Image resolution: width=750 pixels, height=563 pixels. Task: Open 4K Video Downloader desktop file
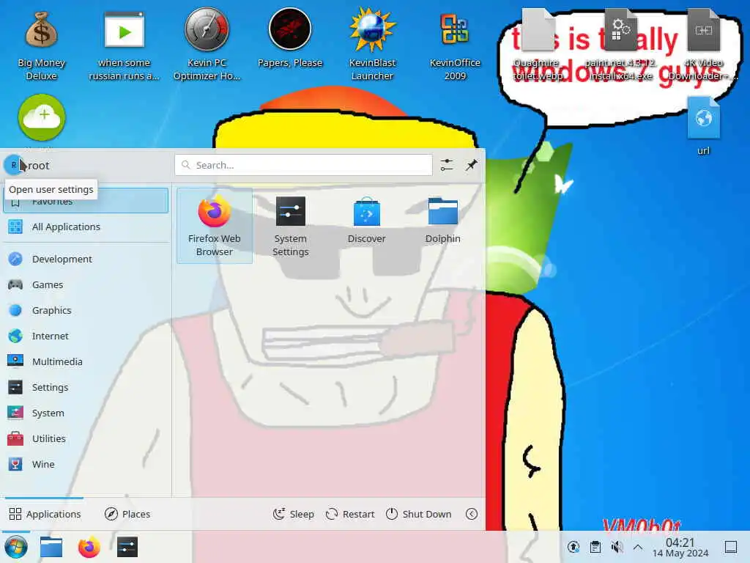tap(703, 44)
